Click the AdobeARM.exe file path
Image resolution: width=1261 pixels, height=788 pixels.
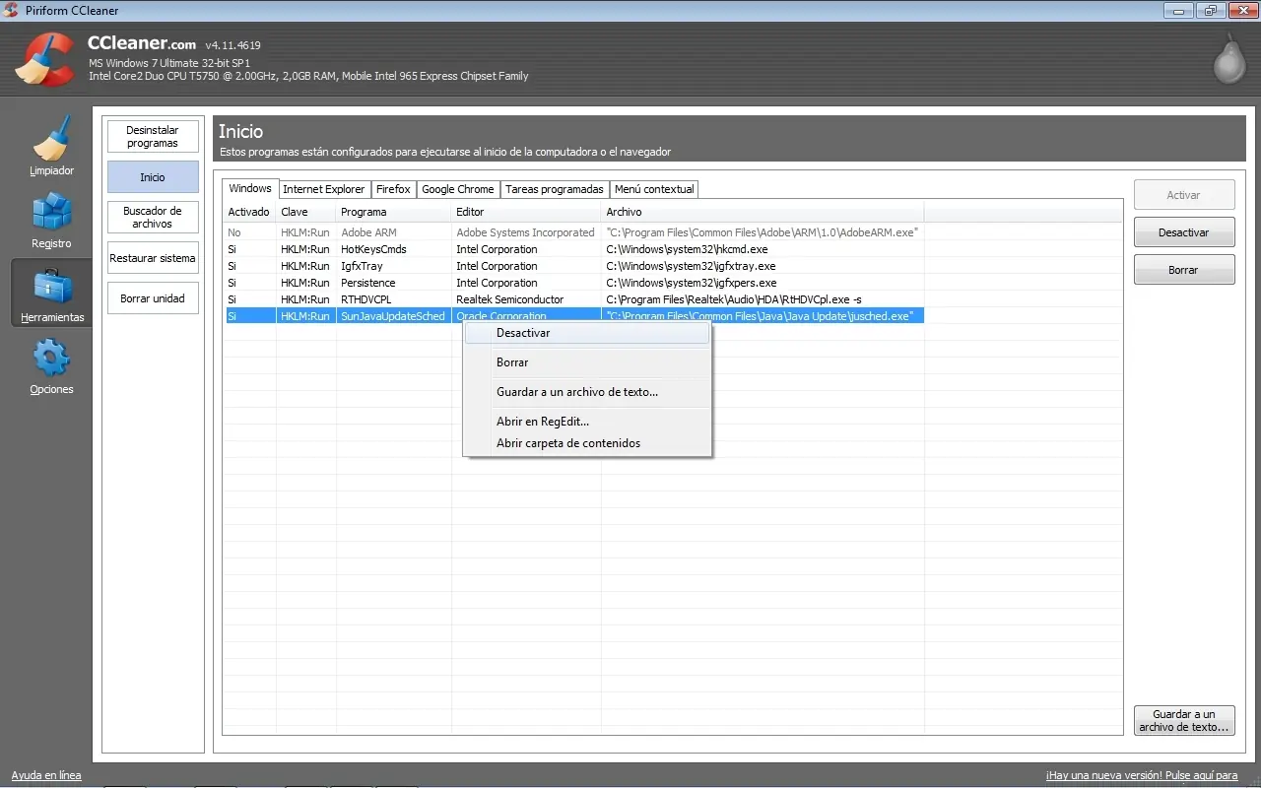(x=763, y=232)
